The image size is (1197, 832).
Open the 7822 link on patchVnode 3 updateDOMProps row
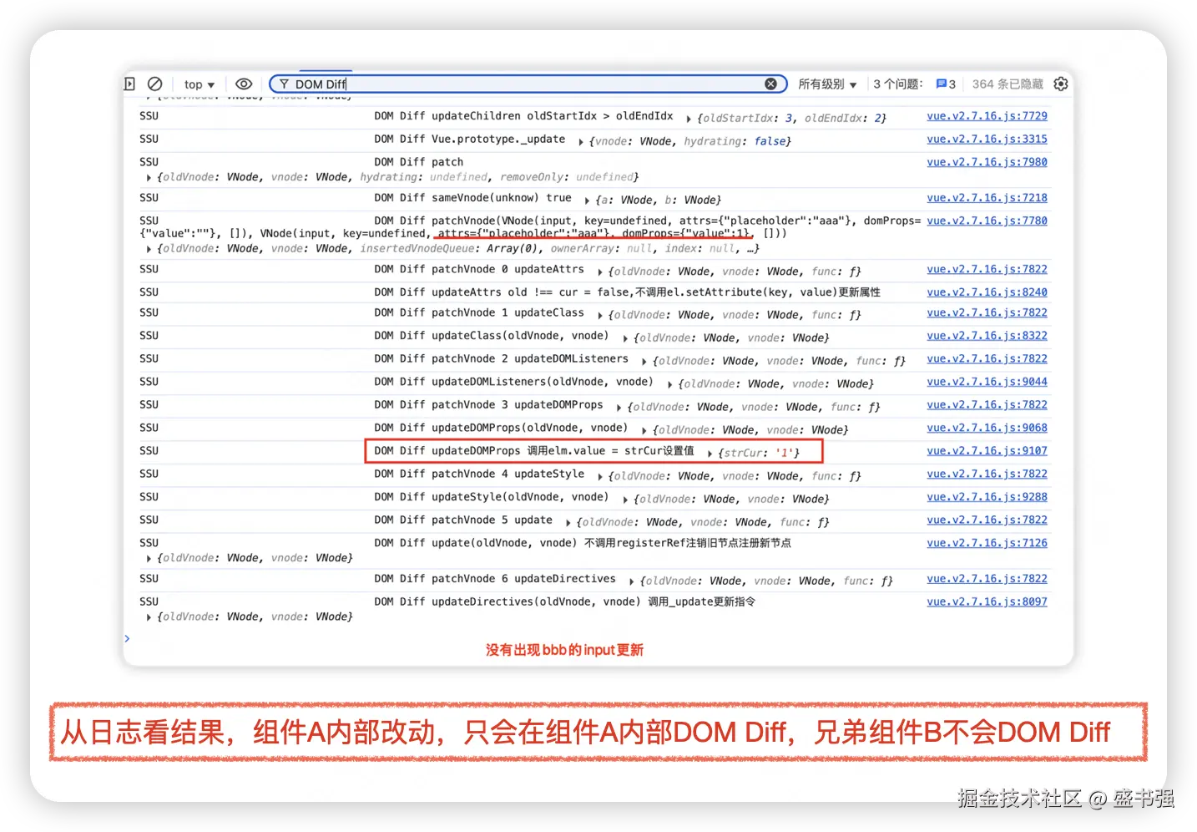(987, 404)
